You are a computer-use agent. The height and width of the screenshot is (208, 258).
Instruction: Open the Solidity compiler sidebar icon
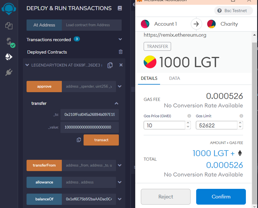click(x=10, y=42)
